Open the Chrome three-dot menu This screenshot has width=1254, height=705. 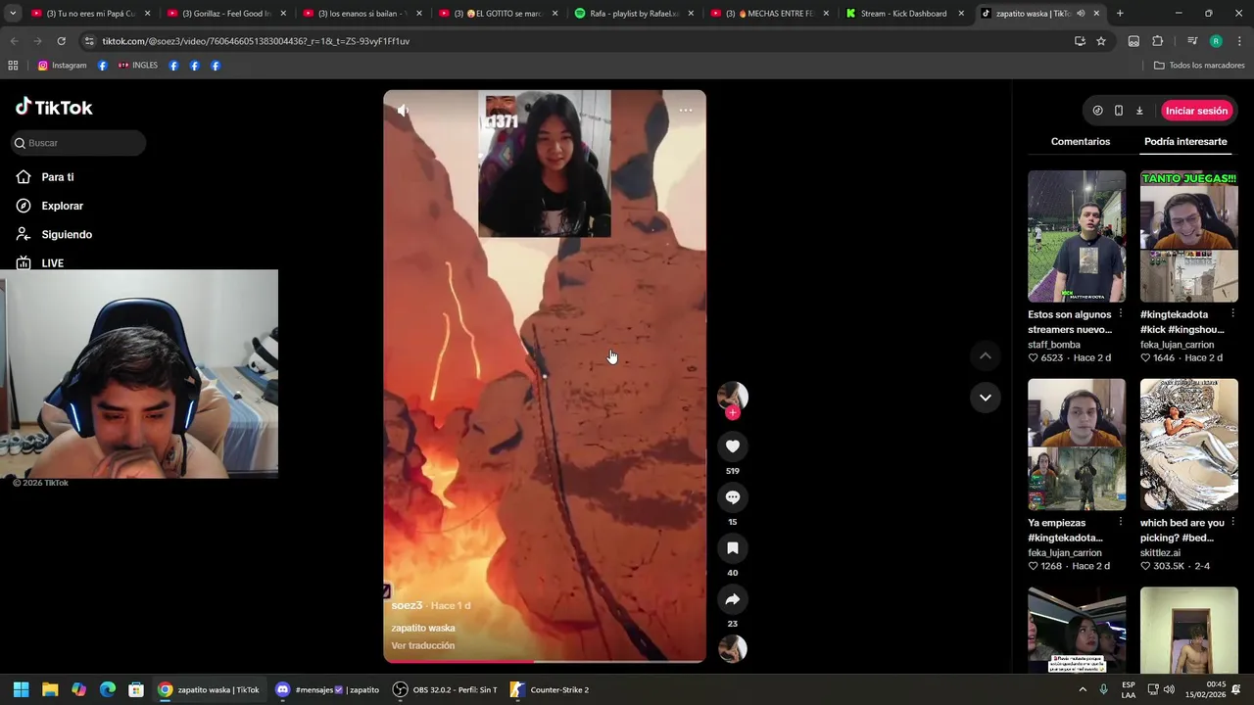click(x=1239, y=41)
